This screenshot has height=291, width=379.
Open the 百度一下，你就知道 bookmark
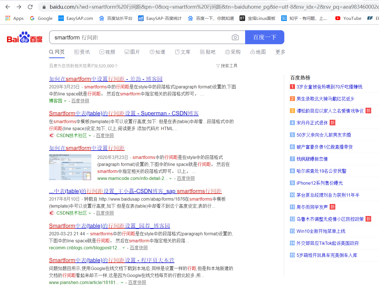coord(211,18)
